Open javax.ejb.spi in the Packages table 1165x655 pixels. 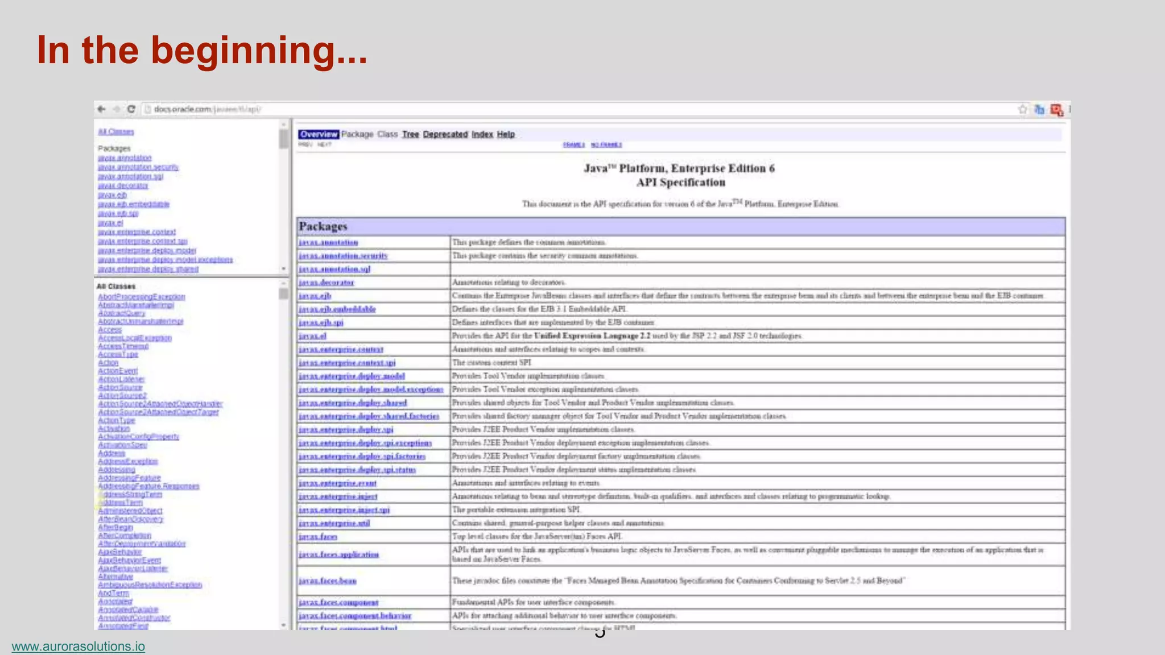(x=321, y=322)
